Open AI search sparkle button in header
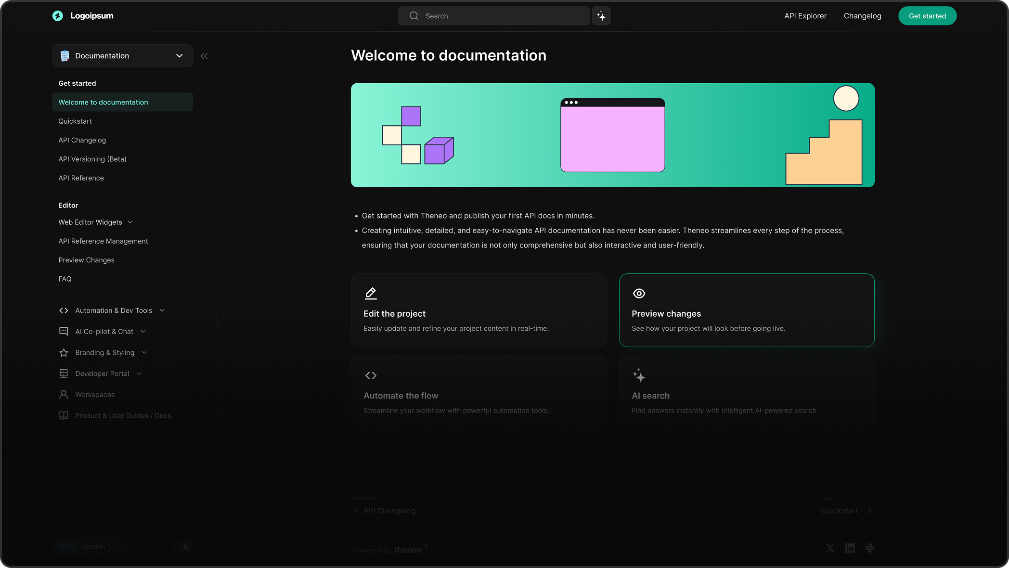This screenshot has width=1009, height=568. click(x=601, y=16)
